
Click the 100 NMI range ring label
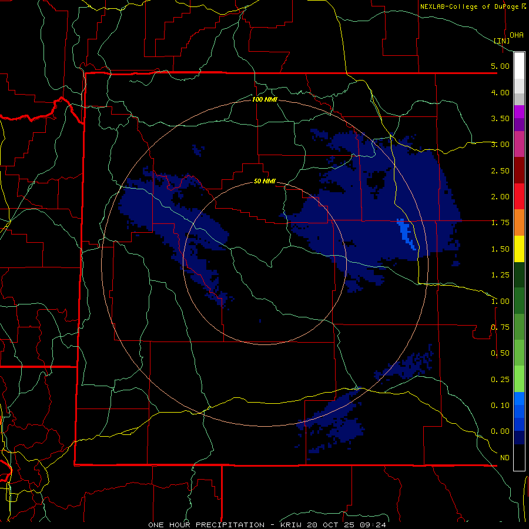click(x=264, y=99)
